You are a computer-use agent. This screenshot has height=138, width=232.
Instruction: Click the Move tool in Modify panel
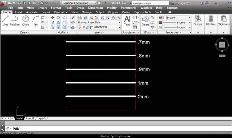[52, 17]
